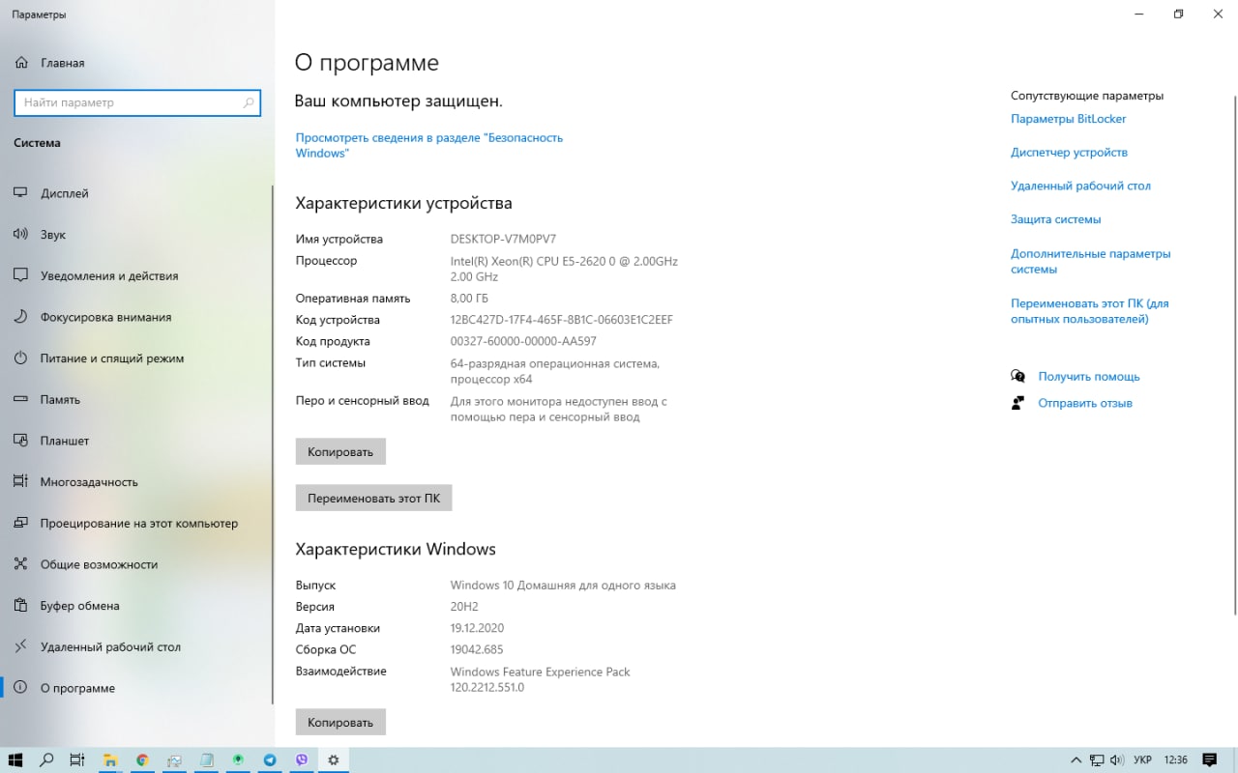The width and height of the screenshot is (1238, 773).
Task: Open Telegram from the taskbar
Action: (x=270, y=759)
